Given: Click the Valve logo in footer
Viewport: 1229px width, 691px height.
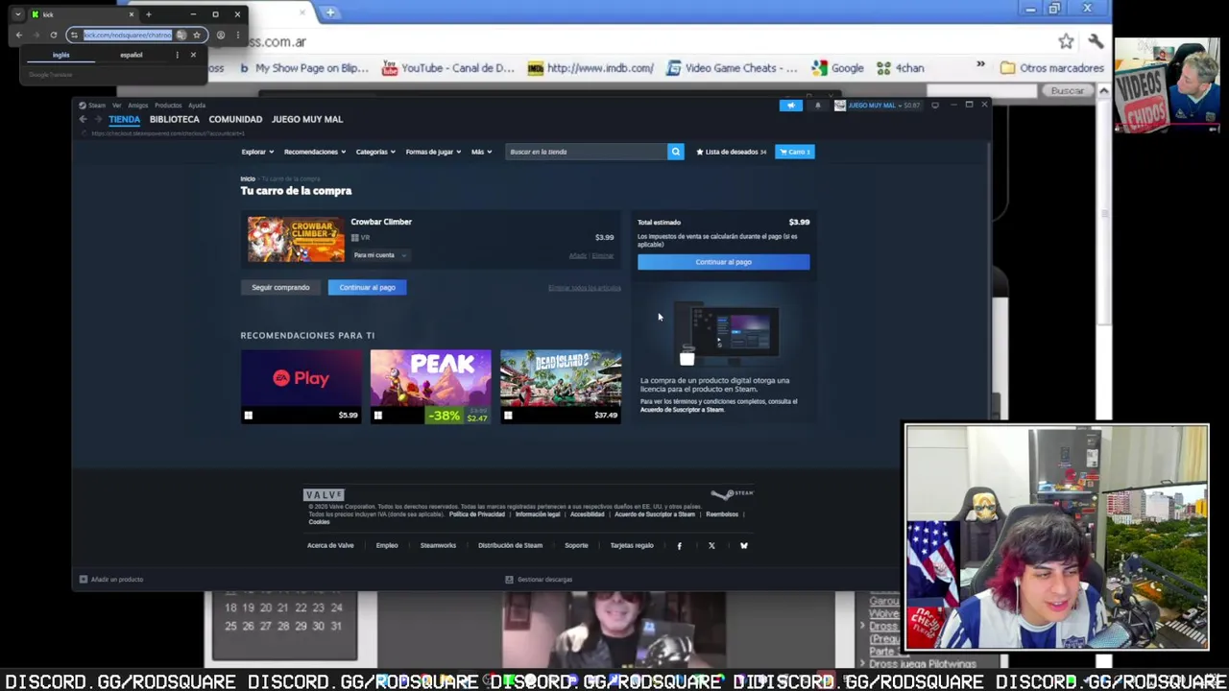Looking at the screenshot, I should coord(324,494).
